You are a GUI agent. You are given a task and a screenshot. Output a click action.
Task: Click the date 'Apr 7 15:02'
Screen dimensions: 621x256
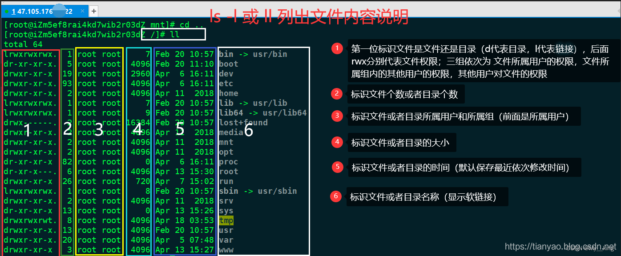click(185, 181)
